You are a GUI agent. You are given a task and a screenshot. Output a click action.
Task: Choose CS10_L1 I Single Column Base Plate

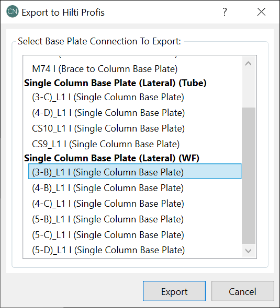pyautogui.click(x=108, y=128)
